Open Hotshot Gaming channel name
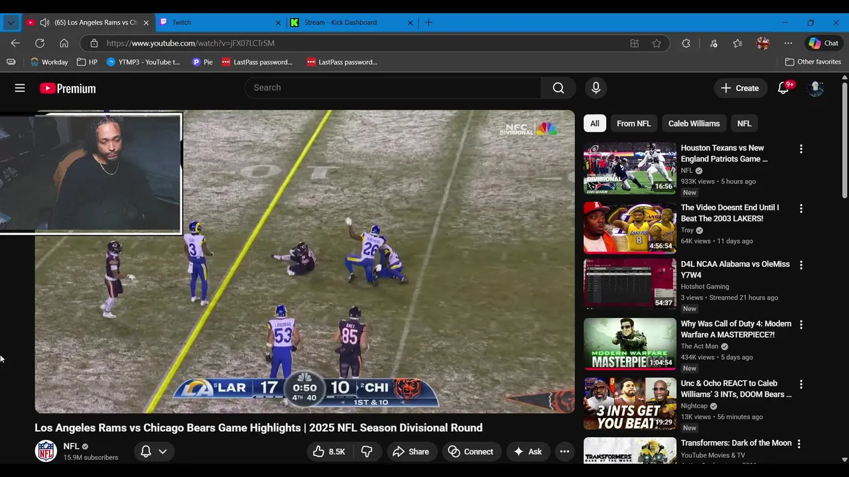The width and height of the screenshot is (849, 477). point(704,287)
